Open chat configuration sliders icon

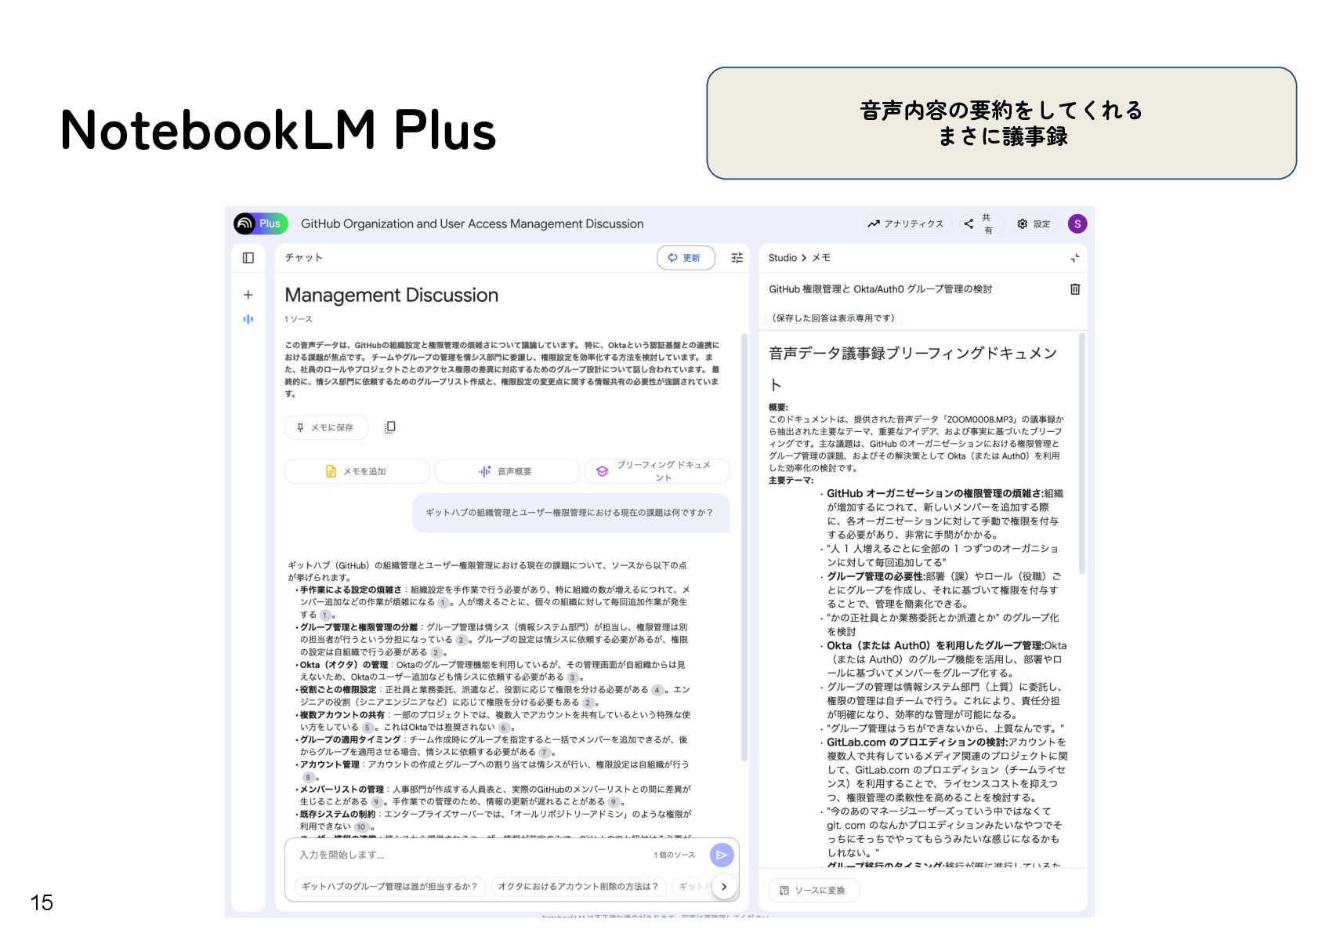tap(737, 258)
